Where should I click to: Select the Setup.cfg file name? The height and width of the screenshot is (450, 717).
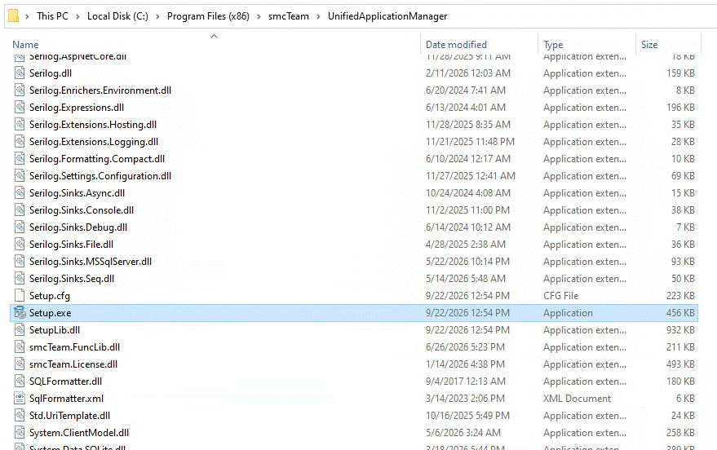pos(50,296)
